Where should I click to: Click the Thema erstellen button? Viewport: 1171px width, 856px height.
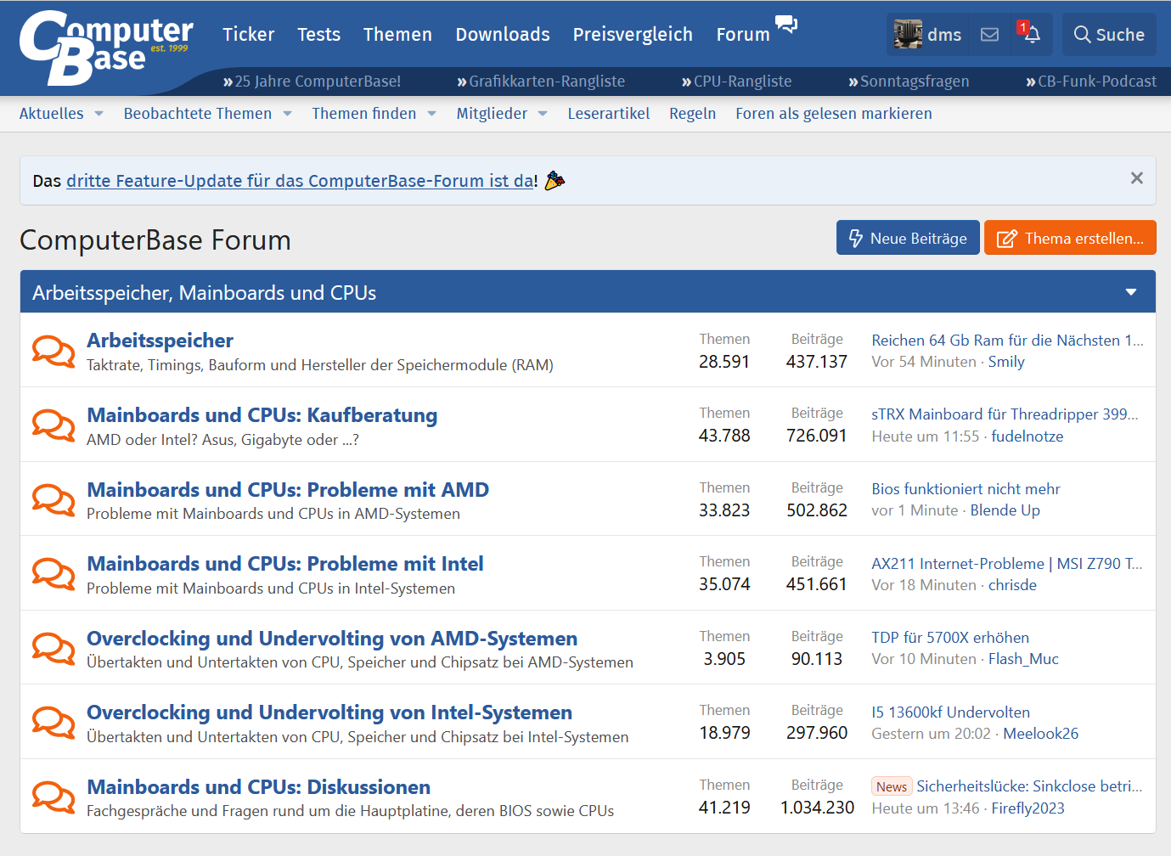[x=1070, y=238]
